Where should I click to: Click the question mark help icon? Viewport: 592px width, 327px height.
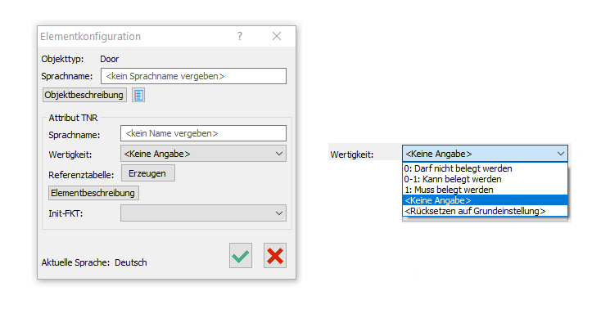coord(240,37)
